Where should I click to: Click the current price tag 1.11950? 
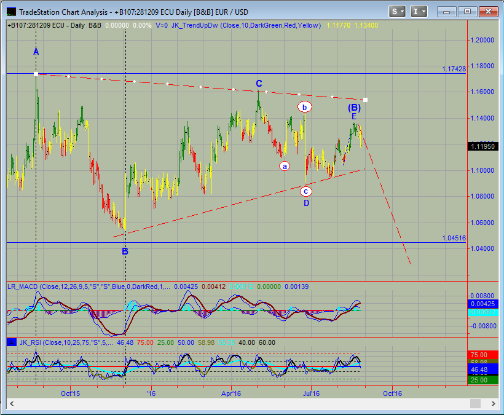(x=482, y=146)
